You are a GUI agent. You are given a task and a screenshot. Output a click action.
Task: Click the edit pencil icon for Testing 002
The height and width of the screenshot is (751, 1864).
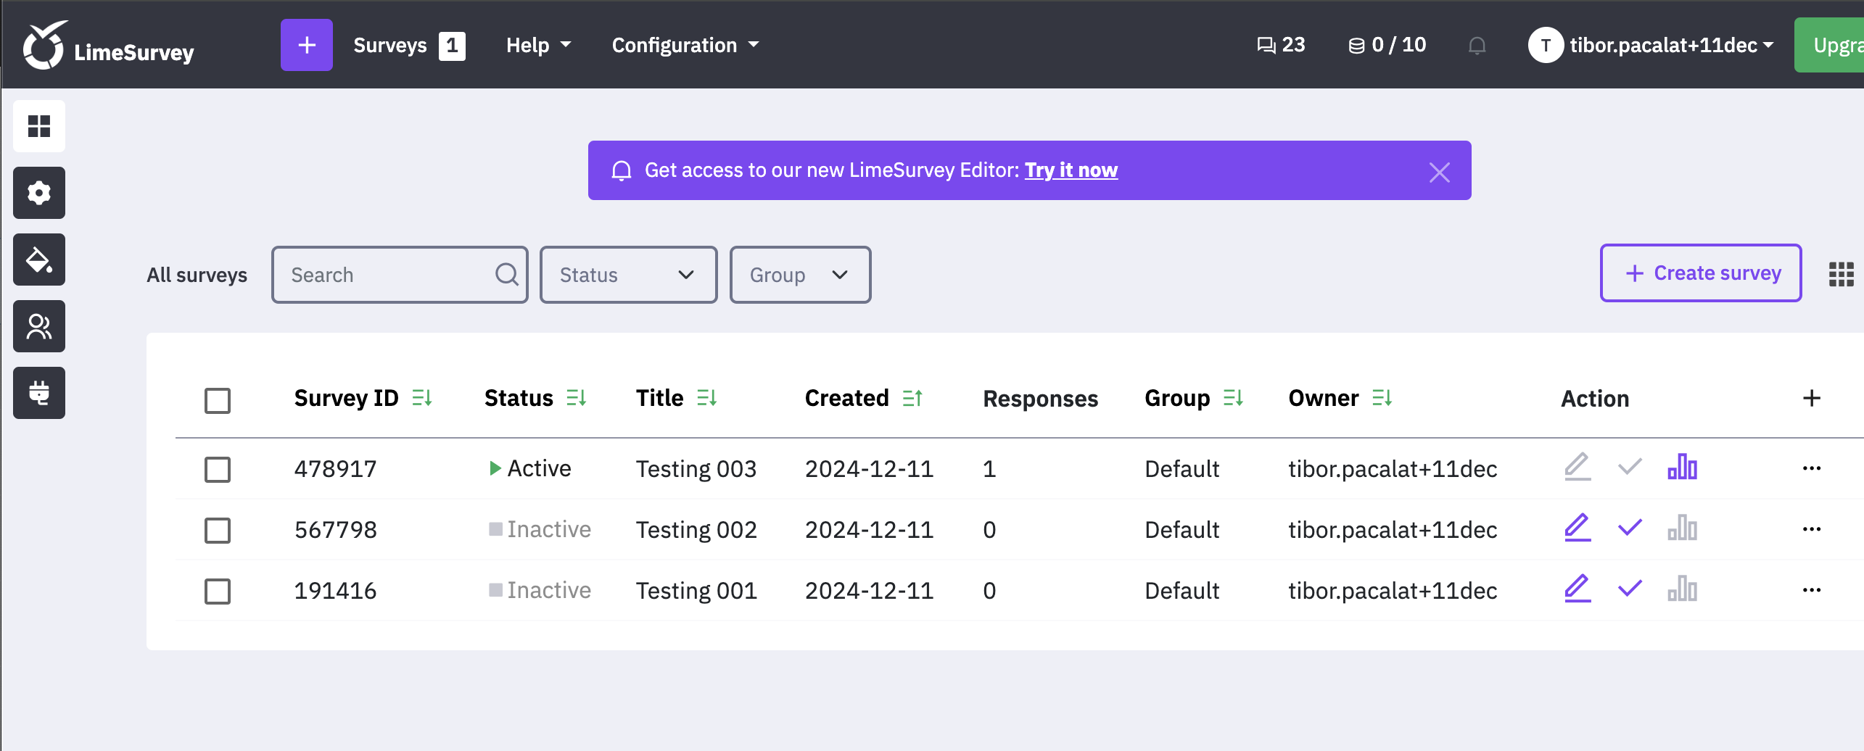pos(1577,528)
